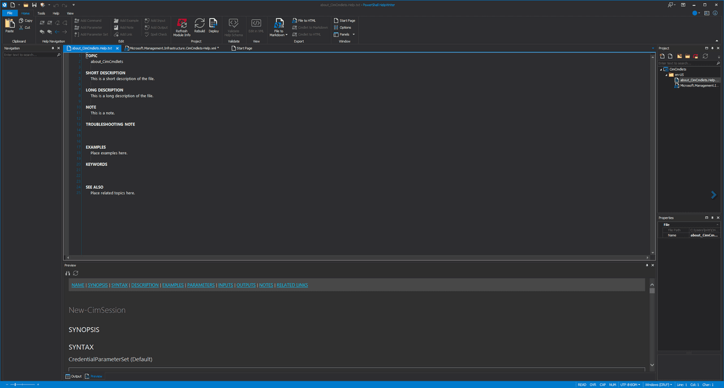Click the red-arrow folder icon in Project toolbar

[696, 56]
